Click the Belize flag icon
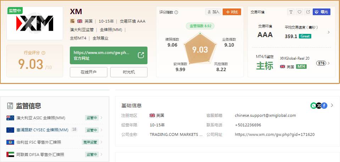The image size is (340, 162). (10, 142)
